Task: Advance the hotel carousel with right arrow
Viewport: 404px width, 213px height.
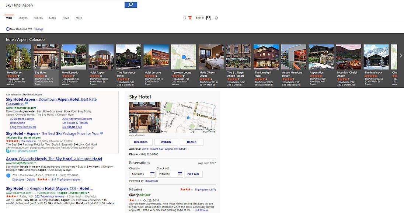Action: click(x=401, y=55)
